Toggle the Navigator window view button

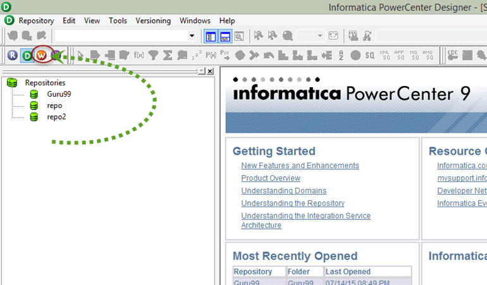(211, 36)
